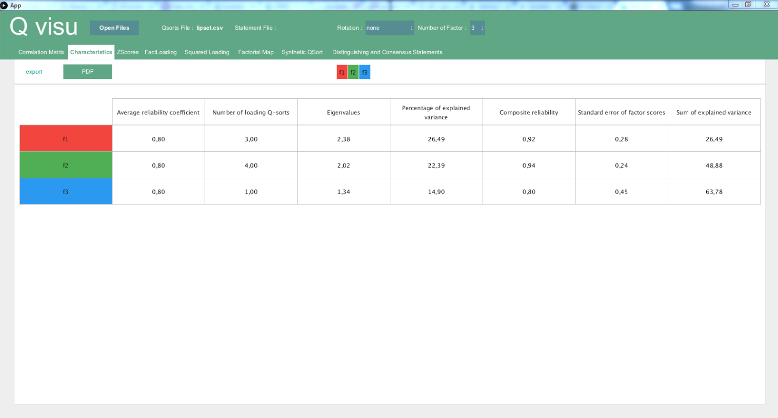Toggle the red f1 factor swatch
Viewport: 778px width, 418px height.
pos(342,72)
